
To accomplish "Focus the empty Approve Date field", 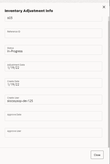I will pyautogui.click(x=53, y=116).
